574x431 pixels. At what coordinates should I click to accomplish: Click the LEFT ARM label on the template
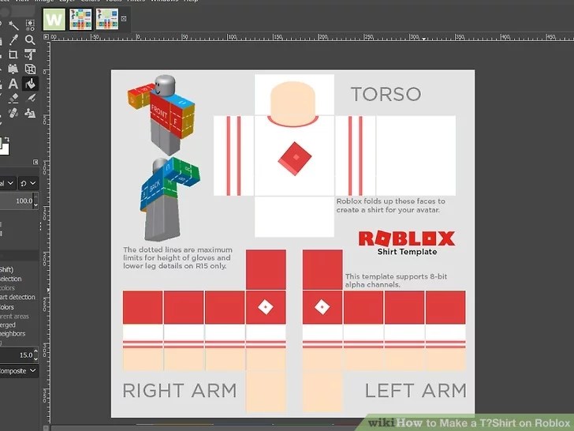click(x=416, y=390)
